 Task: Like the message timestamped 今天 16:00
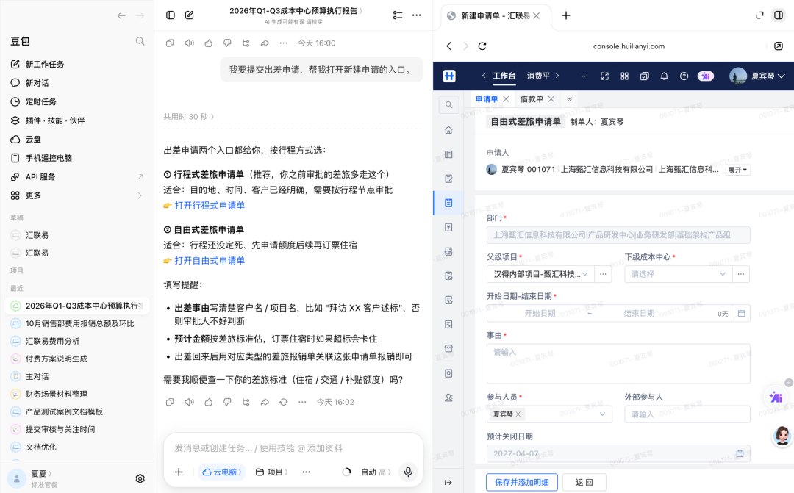coord(208,43)
